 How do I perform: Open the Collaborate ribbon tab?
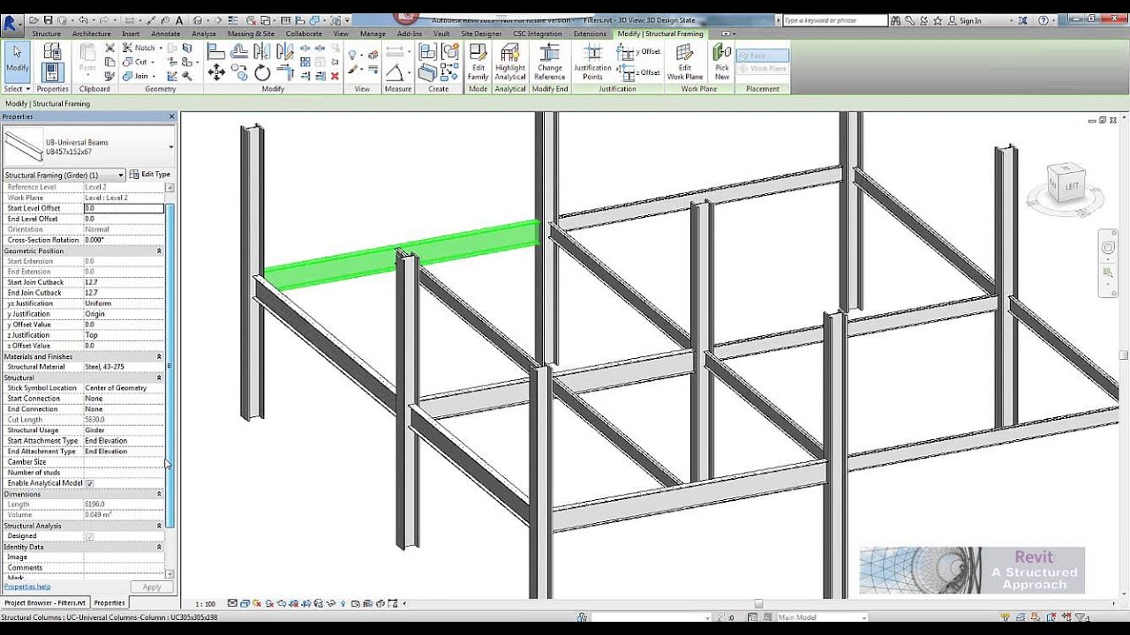(304, 34)
